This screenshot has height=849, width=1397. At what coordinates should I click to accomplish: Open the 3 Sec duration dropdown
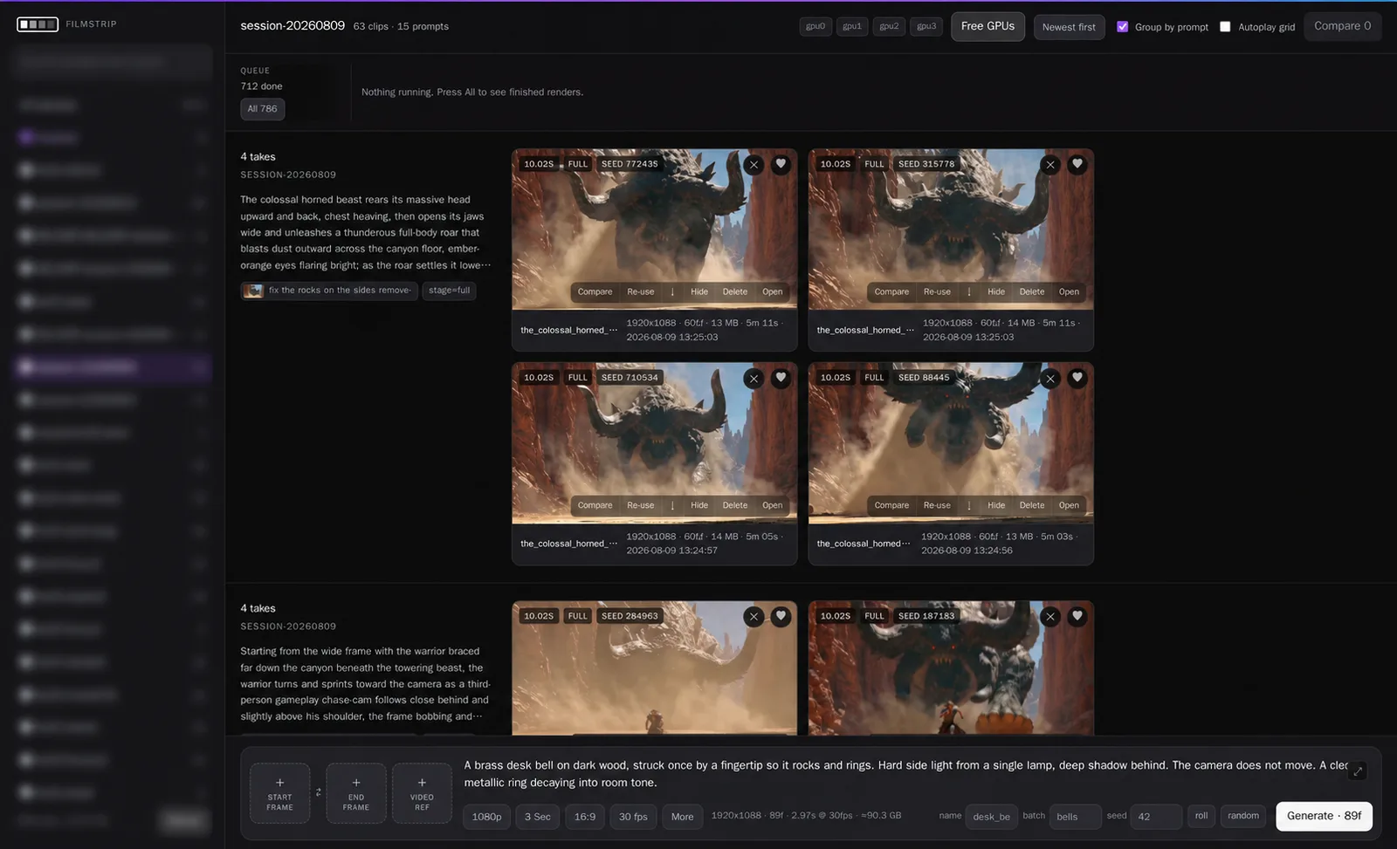(x=537, y=817)
